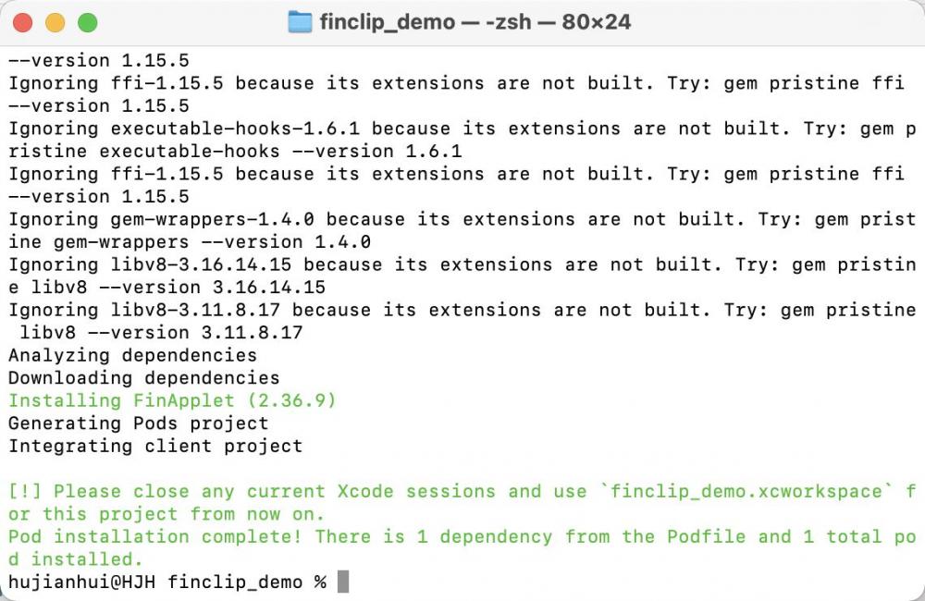Click the green full-screen window button

point(88,23)
